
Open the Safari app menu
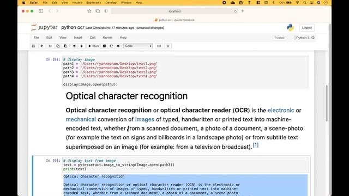tap(34, 3)
